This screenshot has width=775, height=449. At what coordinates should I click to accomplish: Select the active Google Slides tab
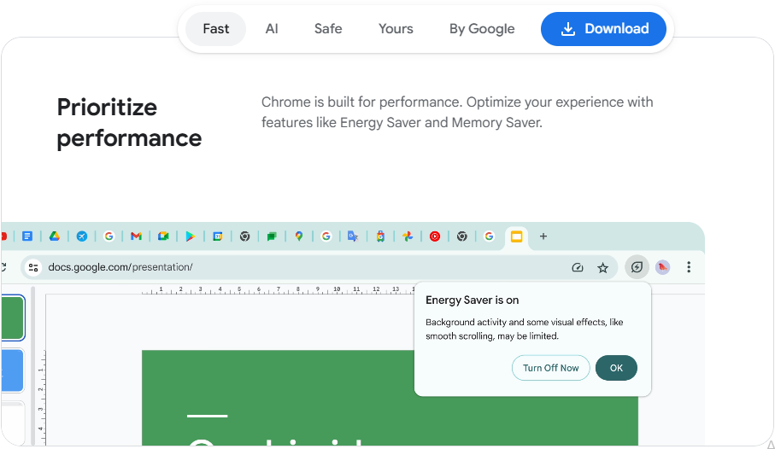tap(516, 237)
